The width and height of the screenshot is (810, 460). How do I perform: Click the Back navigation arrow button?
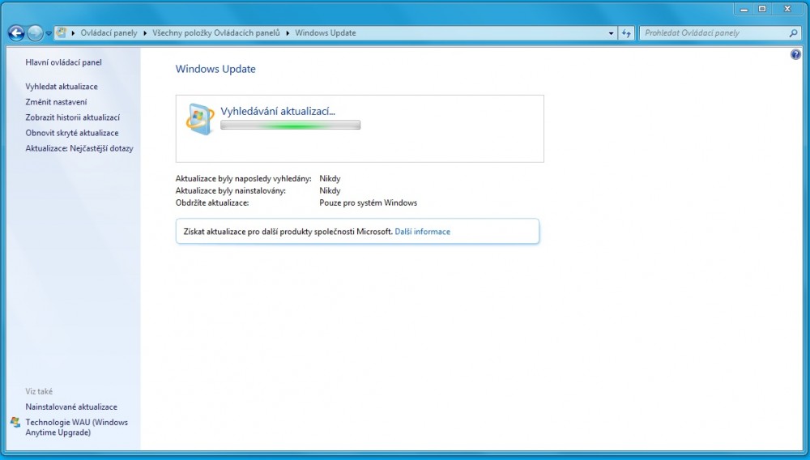(15, 33)
